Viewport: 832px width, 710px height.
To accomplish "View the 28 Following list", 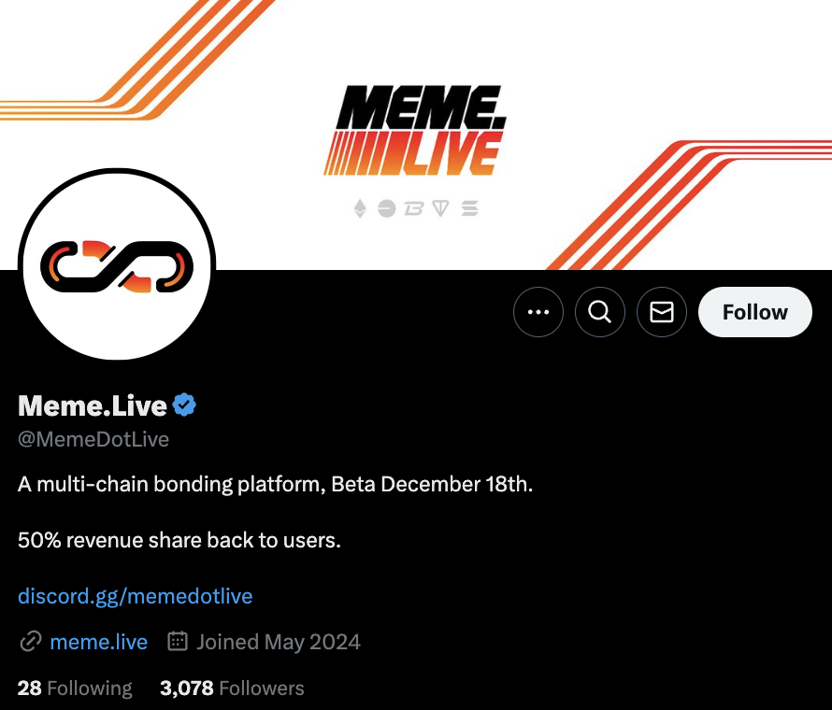I will coord(75,688).
